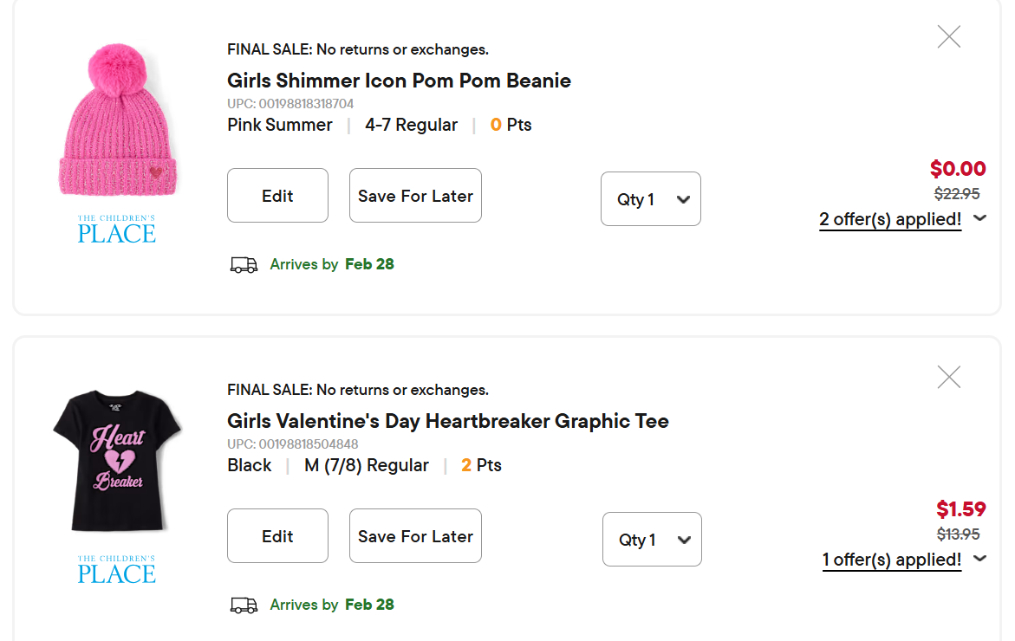This screenshot has width=1015, height=641.
Task: Click the $1.59 tee sale price
Action: pyautogui.click(x=961, y=509)
